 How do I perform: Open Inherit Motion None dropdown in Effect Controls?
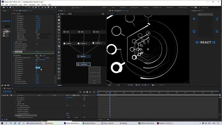40,58
